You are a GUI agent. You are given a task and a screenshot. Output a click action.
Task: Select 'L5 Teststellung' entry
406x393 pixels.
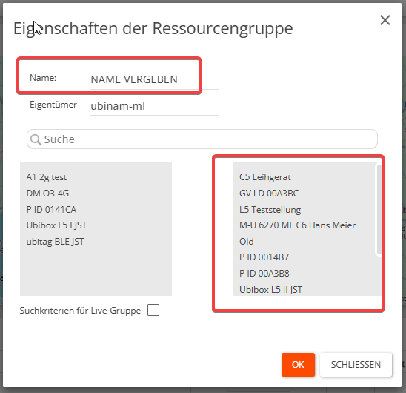[x=270, y=209]
